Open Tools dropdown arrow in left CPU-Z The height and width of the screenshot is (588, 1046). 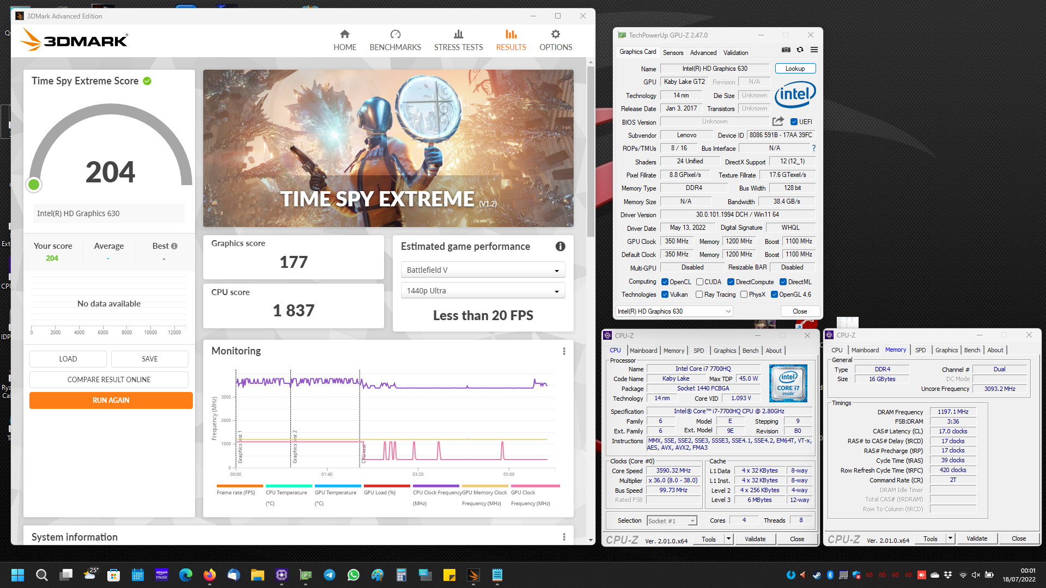coord(728,539)
